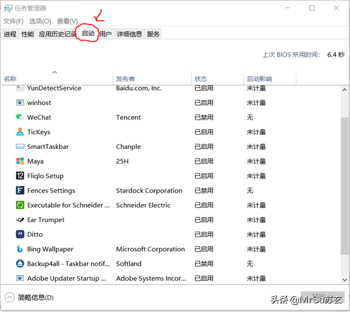Select the Bing Wallpaper entry name

click(x=50, y=249)
